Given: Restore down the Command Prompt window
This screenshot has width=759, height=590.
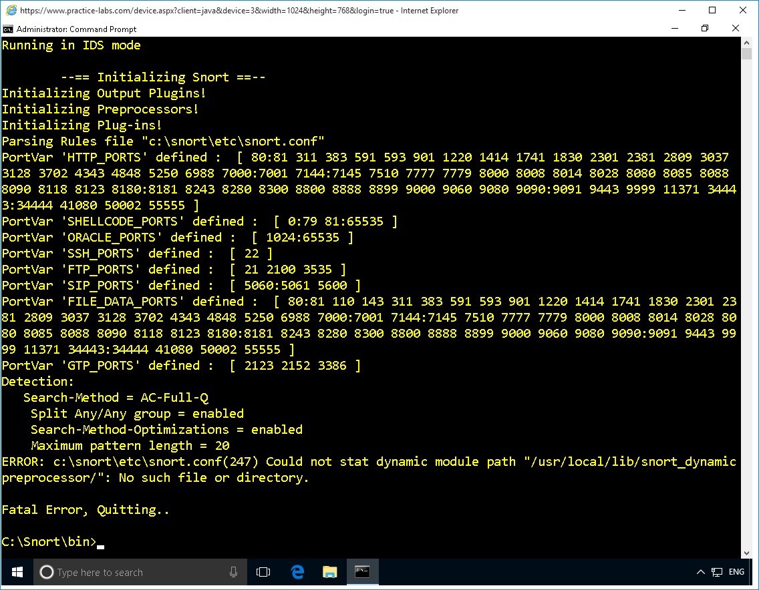Looking at the screenshot, I should point(704,29).
